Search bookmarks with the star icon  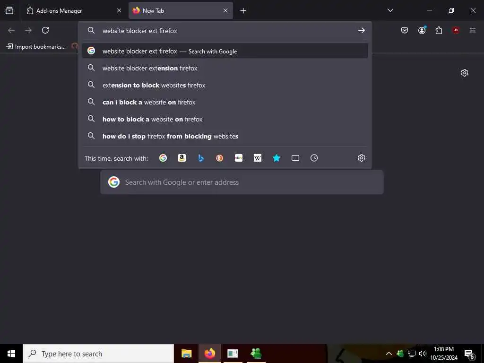click(x=276, y=158)
